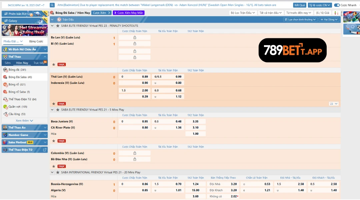Collapse the PES 21 20 Mins Play league
The width and height of the screenshot is (360, 200).
[52, 172]
